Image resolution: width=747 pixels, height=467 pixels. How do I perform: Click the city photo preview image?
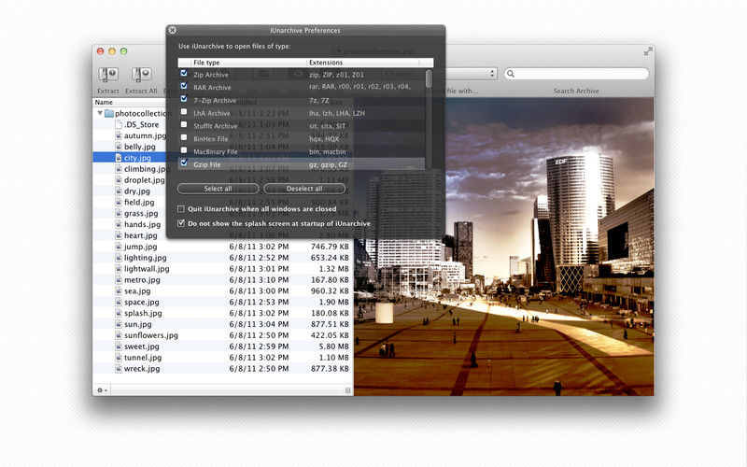[503, 247]
